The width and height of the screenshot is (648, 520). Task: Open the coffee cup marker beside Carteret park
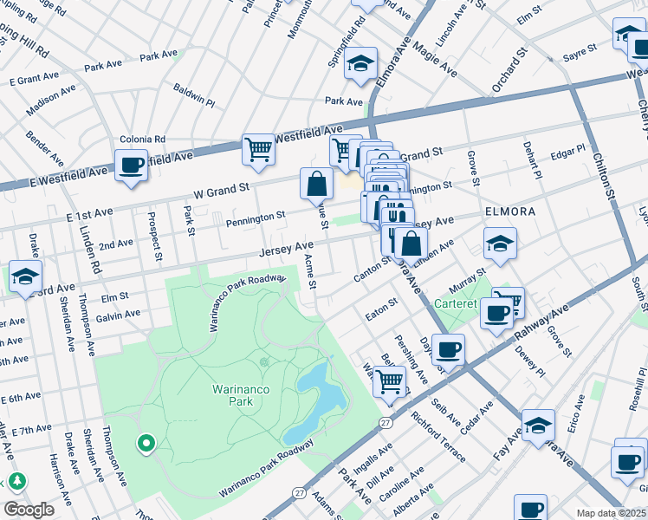tap(496, 314)
